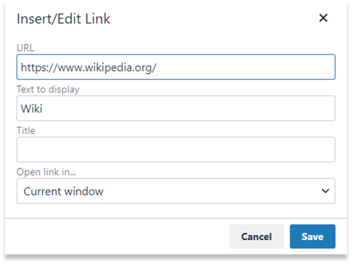
Task: Click the URL label above the field
Action: [x=26, y=48]
